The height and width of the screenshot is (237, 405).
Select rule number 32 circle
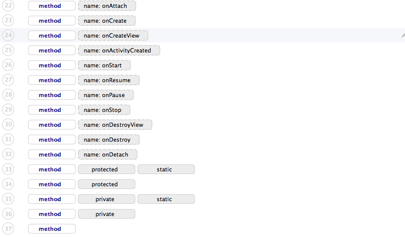[8, 154]
